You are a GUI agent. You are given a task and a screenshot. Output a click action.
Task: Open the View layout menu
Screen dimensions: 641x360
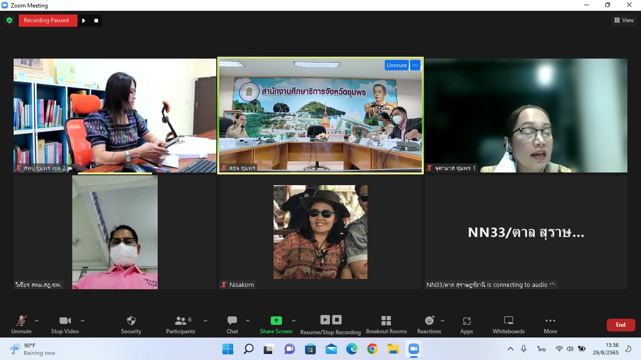pos(624,20)
